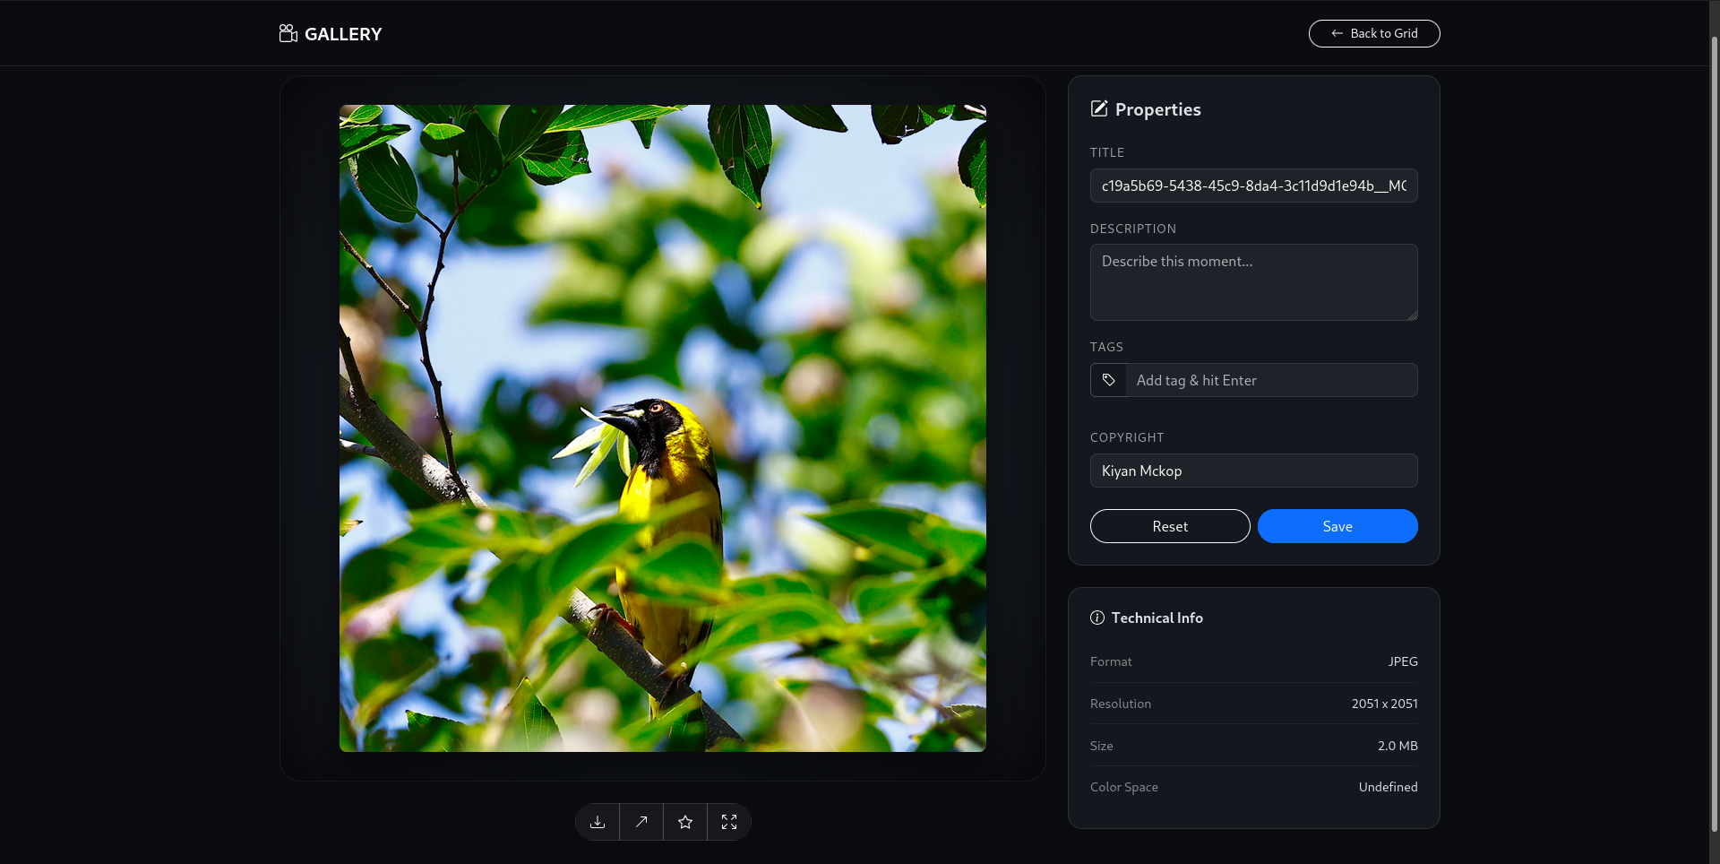Open the share icon in the bottom toolbar
This screenshot has width=1720, height=864.
[x=640, y=822]
